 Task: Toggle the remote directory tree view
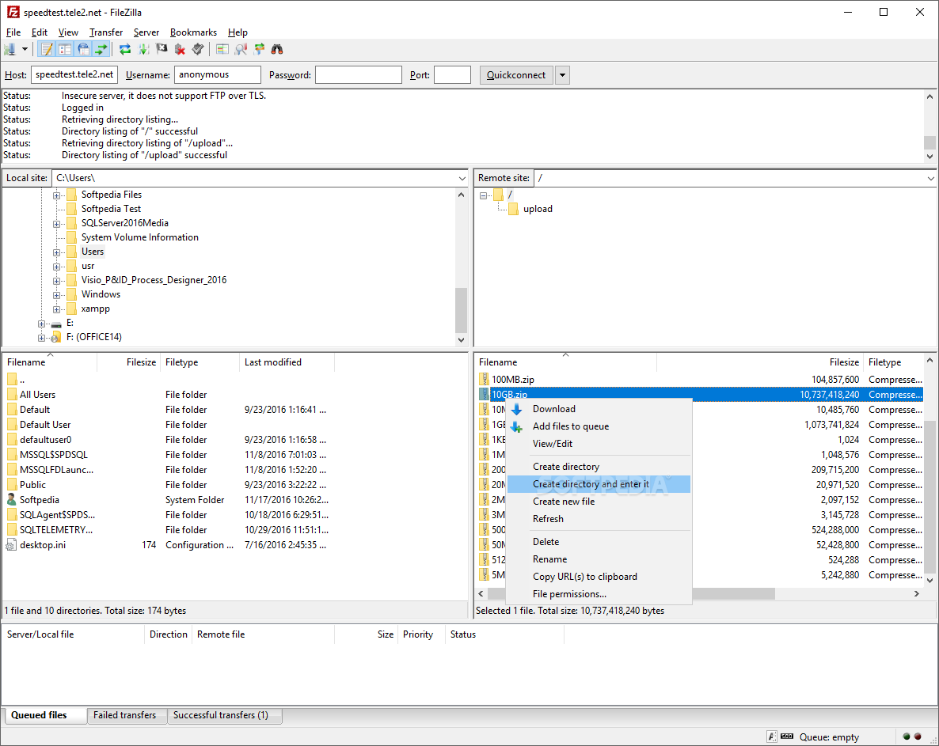pos(83,50)
